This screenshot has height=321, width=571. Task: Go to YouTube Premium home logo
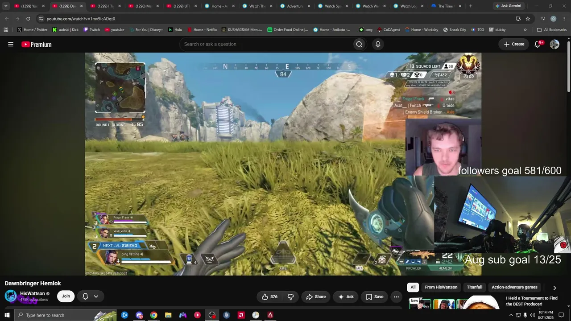pos(37,44)
